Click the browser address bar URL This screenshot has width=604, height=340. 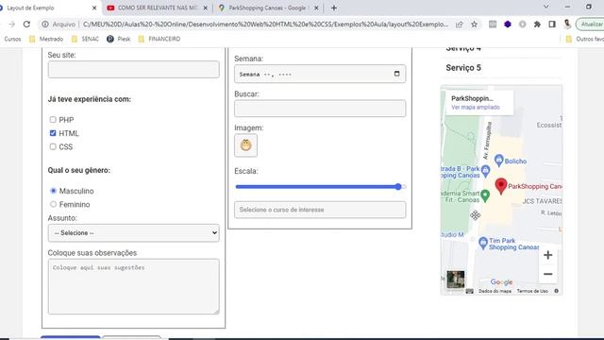coord(266,25)
